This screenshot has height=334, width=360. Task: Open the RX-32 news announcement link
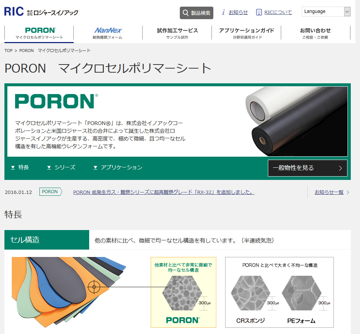pyautogui.click(x=164, y=192)
